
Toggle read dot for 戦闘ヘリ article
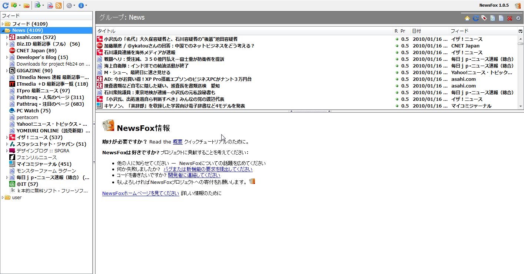tap(397, 59)
